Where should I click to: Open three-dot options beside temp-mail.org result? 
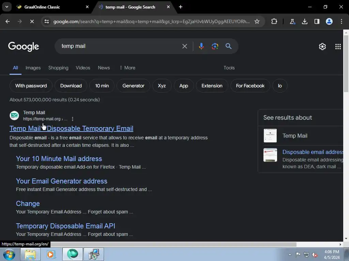[x=73, y=119]
